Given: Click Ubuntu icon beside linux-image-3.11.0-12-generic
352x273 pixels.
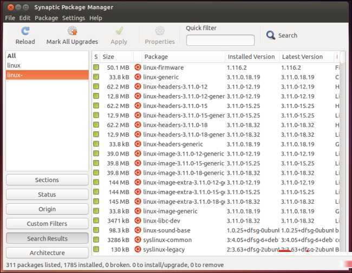Looking at the screenshot, I should click(x=138, y=154).
